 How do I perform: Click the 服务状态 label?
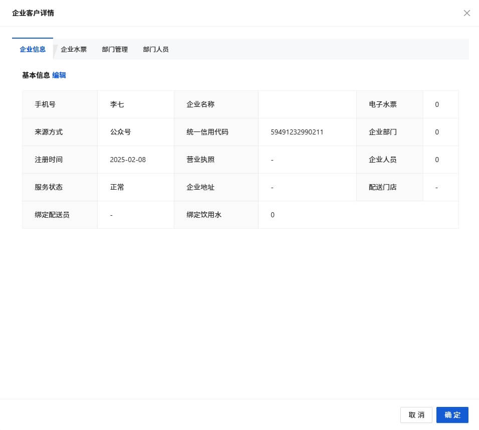point(49,187)
